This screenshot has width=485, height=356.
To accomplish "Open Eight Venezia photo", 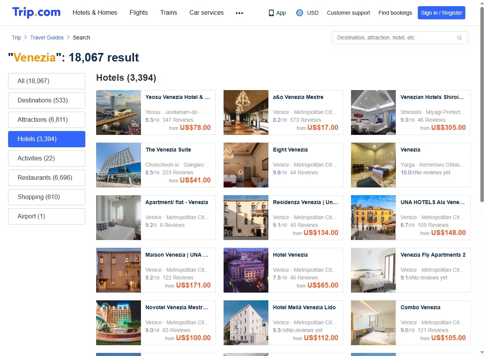I will click(246, 165).
